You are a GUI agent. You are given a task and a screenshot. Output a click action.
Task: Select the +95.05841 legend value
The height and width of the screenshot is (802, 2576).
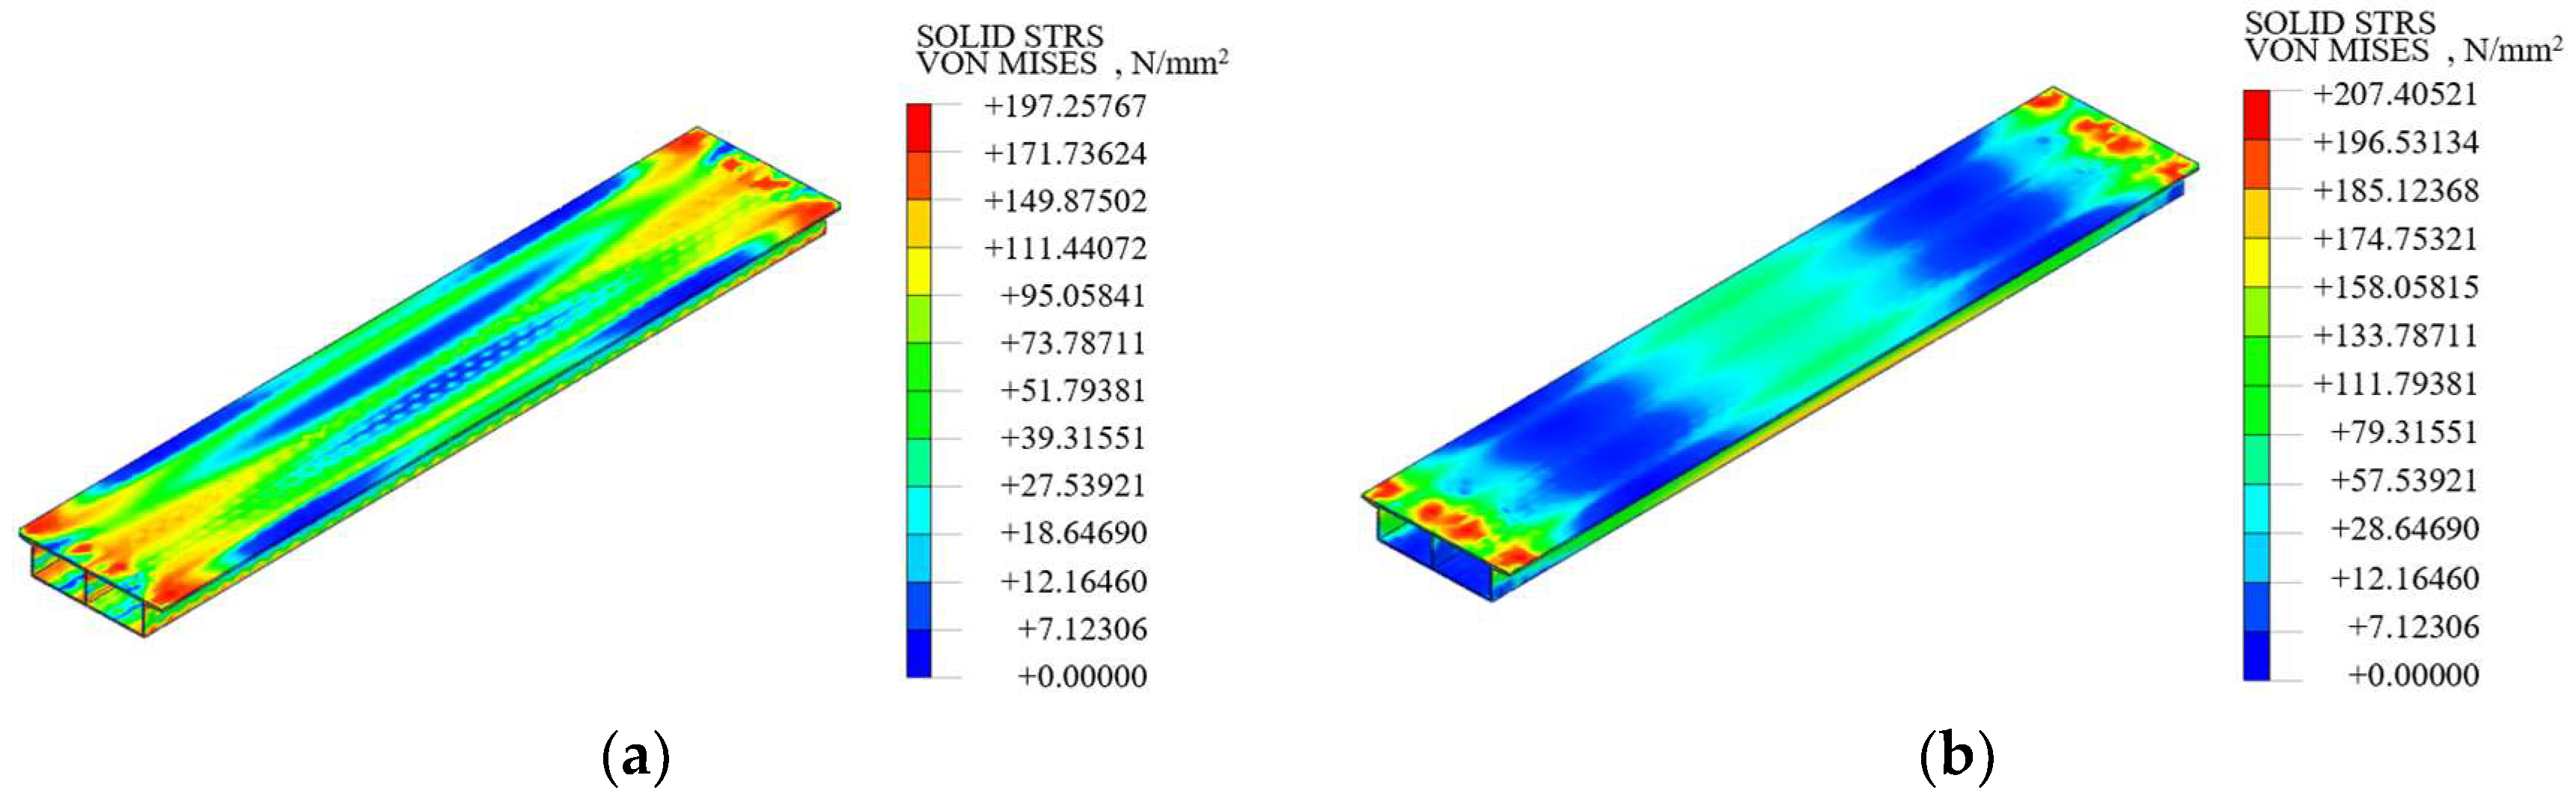coord(1073,296)
